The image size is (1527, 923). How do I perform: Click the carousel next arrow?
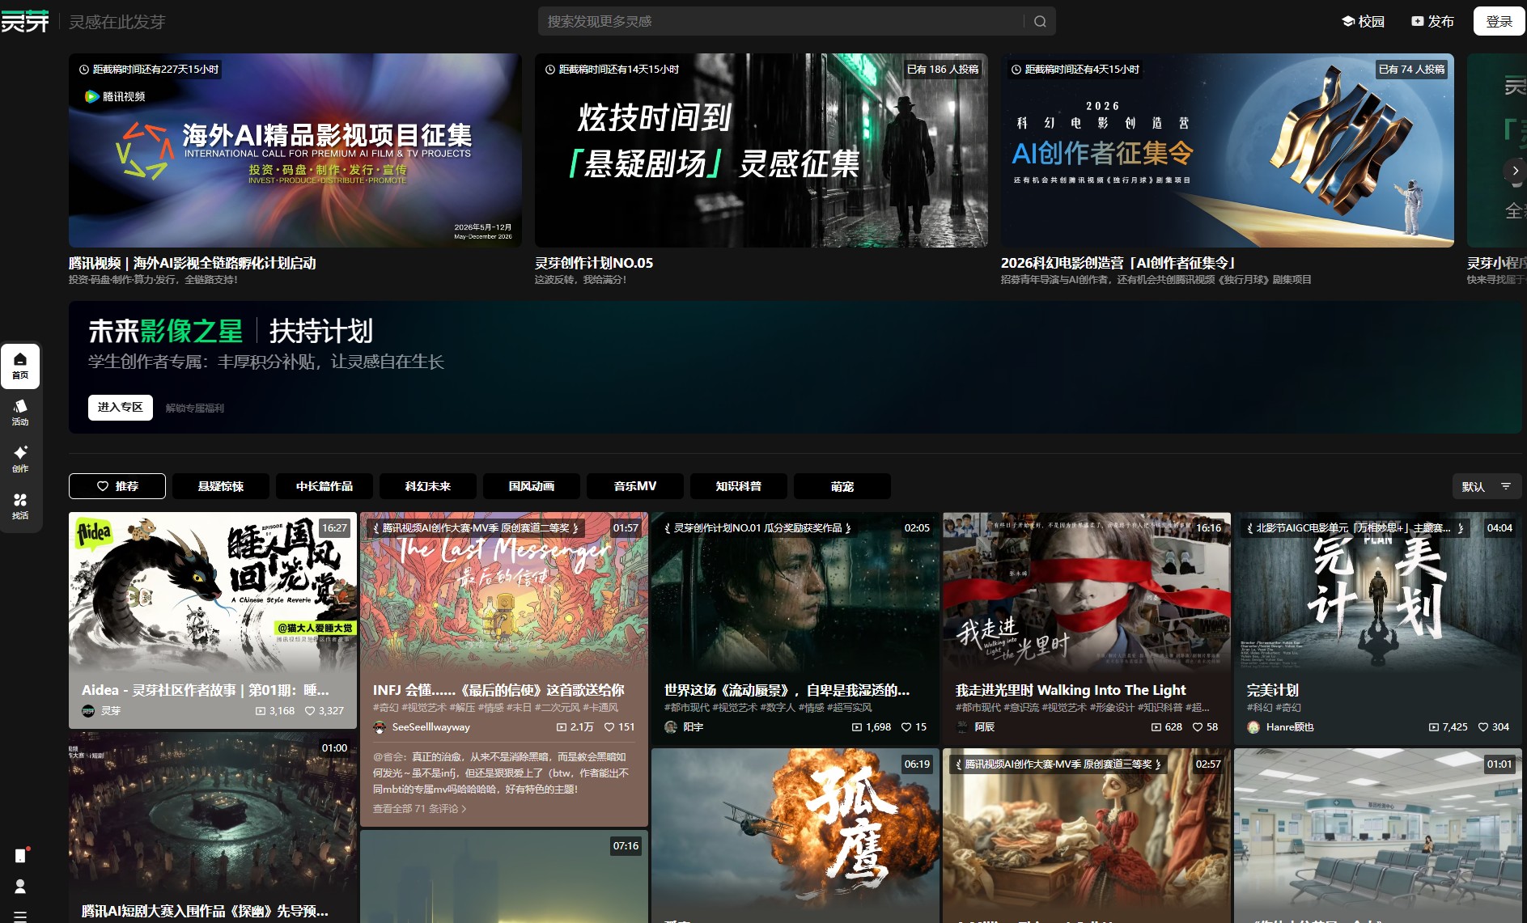[x=1515, y=171]
